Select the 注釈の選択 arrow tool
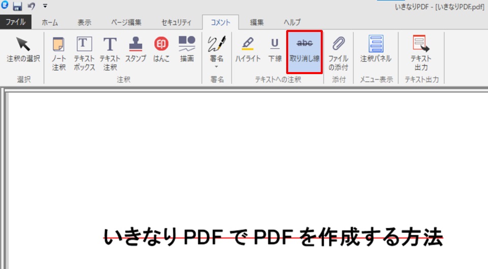488x269 pixels. click(23, 50)
